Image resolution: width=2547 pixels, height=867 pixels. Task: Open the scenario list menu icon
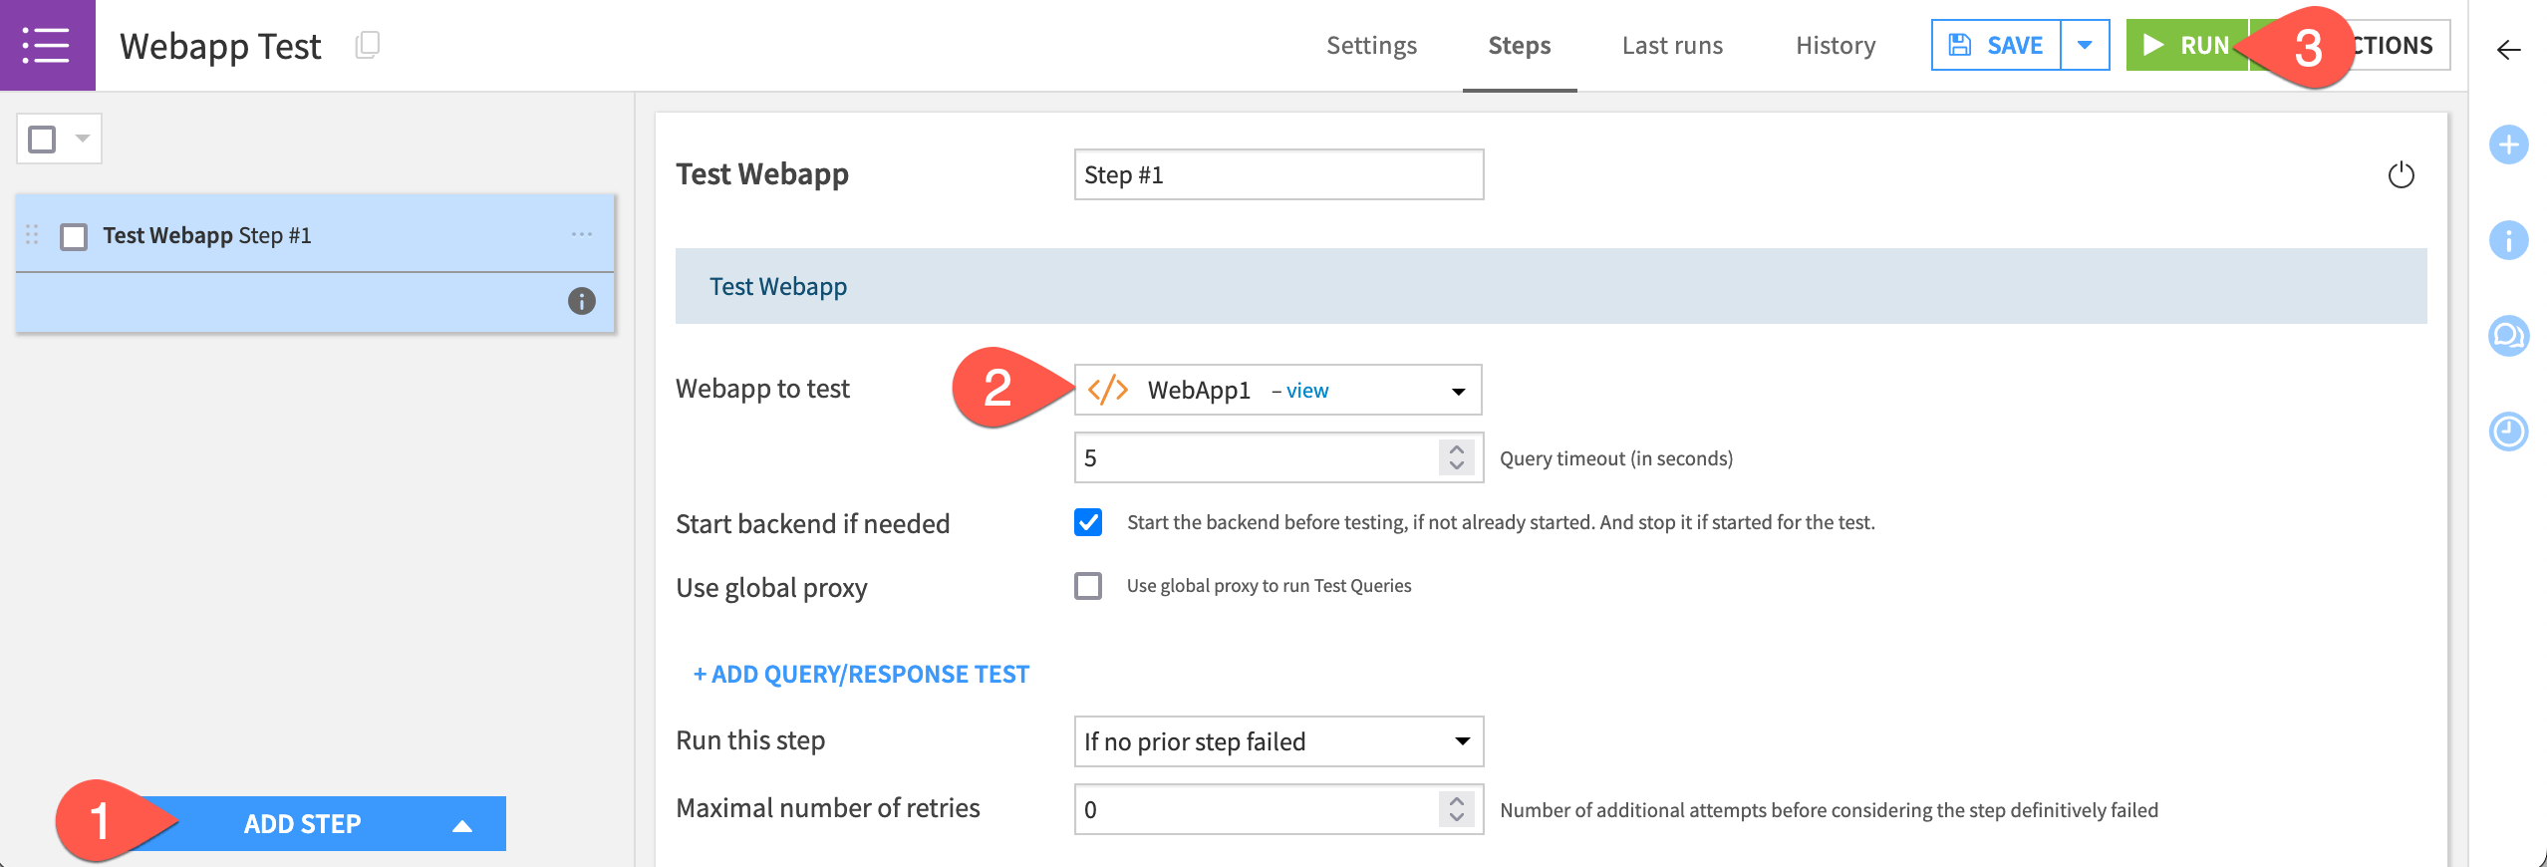point(47,45)
